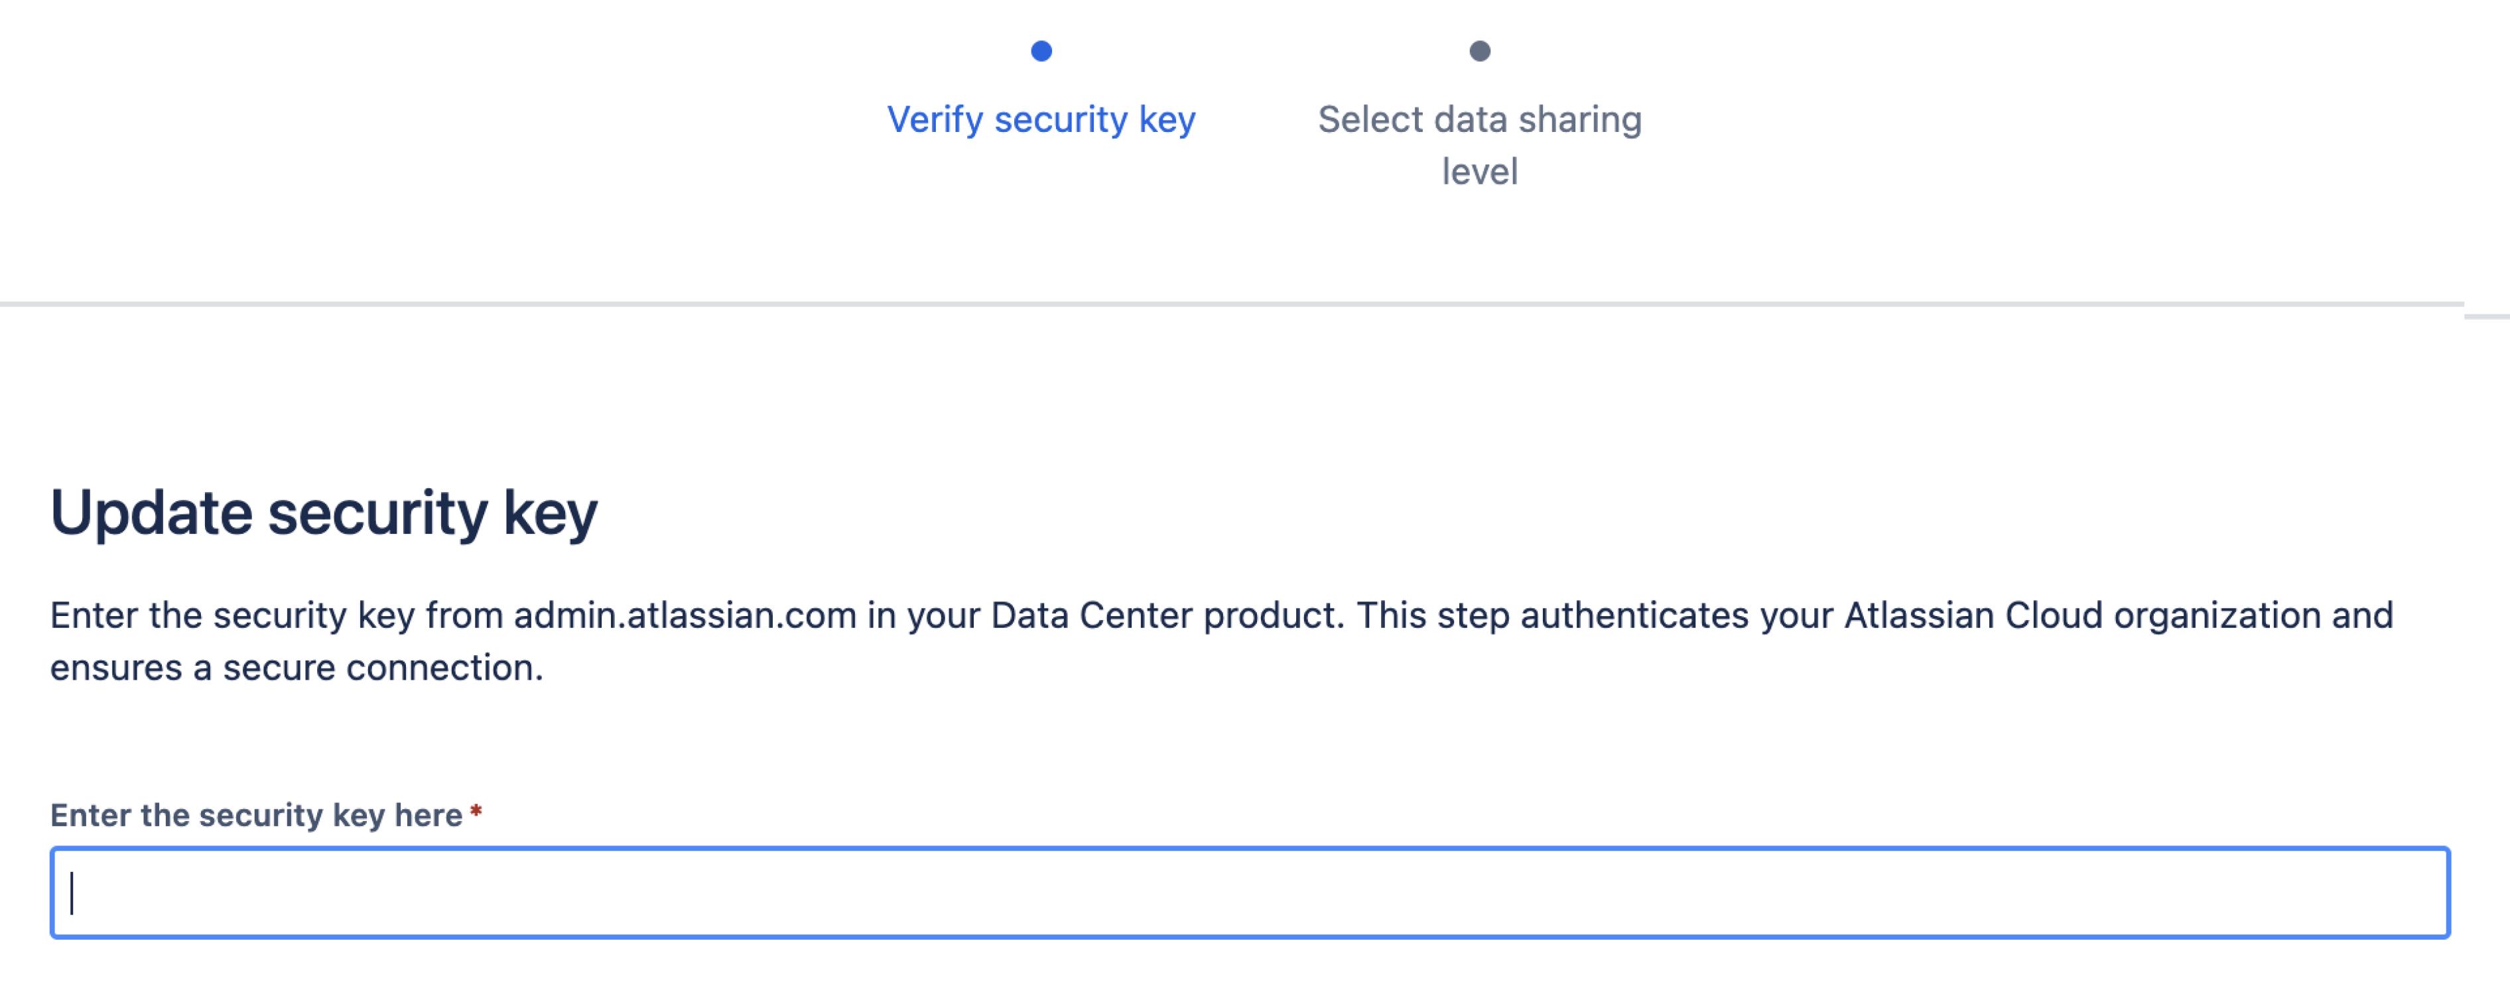The width and height of the screenshot is (2510, 1000).
Task: Click the words Select data sharing
Action: point(1479,120)
